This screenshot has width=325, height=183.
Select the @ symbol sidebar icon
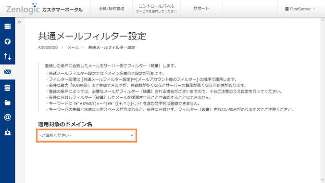coord(8,117)
